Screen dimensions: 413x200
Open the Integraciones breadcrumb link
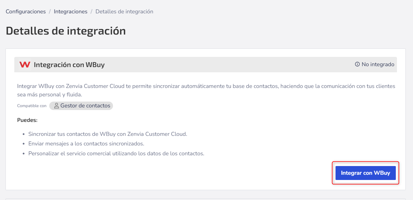70,12
